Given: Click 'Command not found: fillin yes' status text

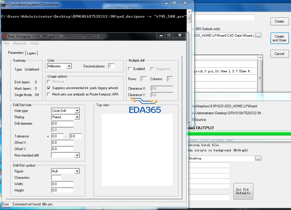Looking at the screenshot, I should [x=33, y=204].
